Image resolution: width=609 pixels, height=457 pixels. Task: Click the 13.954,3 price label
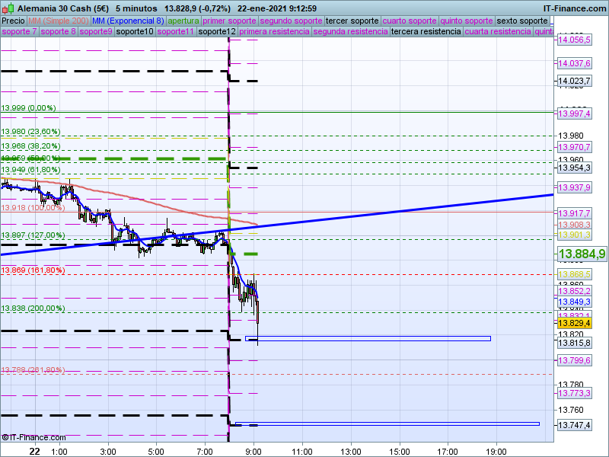tap(574, 168)
